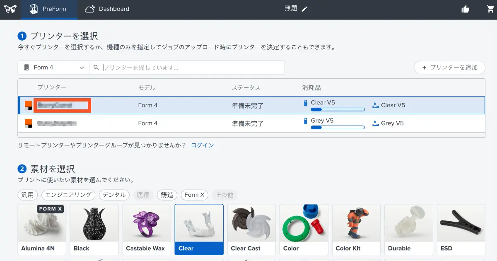The height and width of the screenshot is (261, 497).
Task: Click the magnifier search icon
Action: 96,68
